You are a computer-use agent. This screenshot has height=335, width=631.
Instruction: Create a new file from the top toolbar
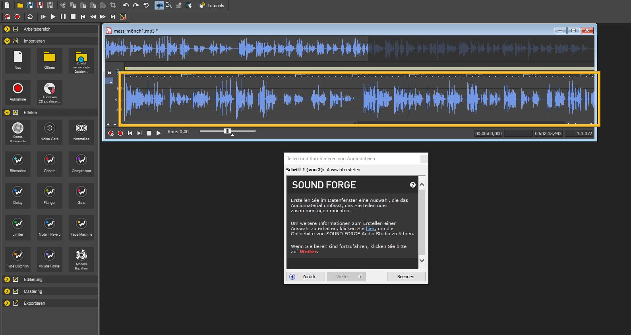click(x=7, y=6)
